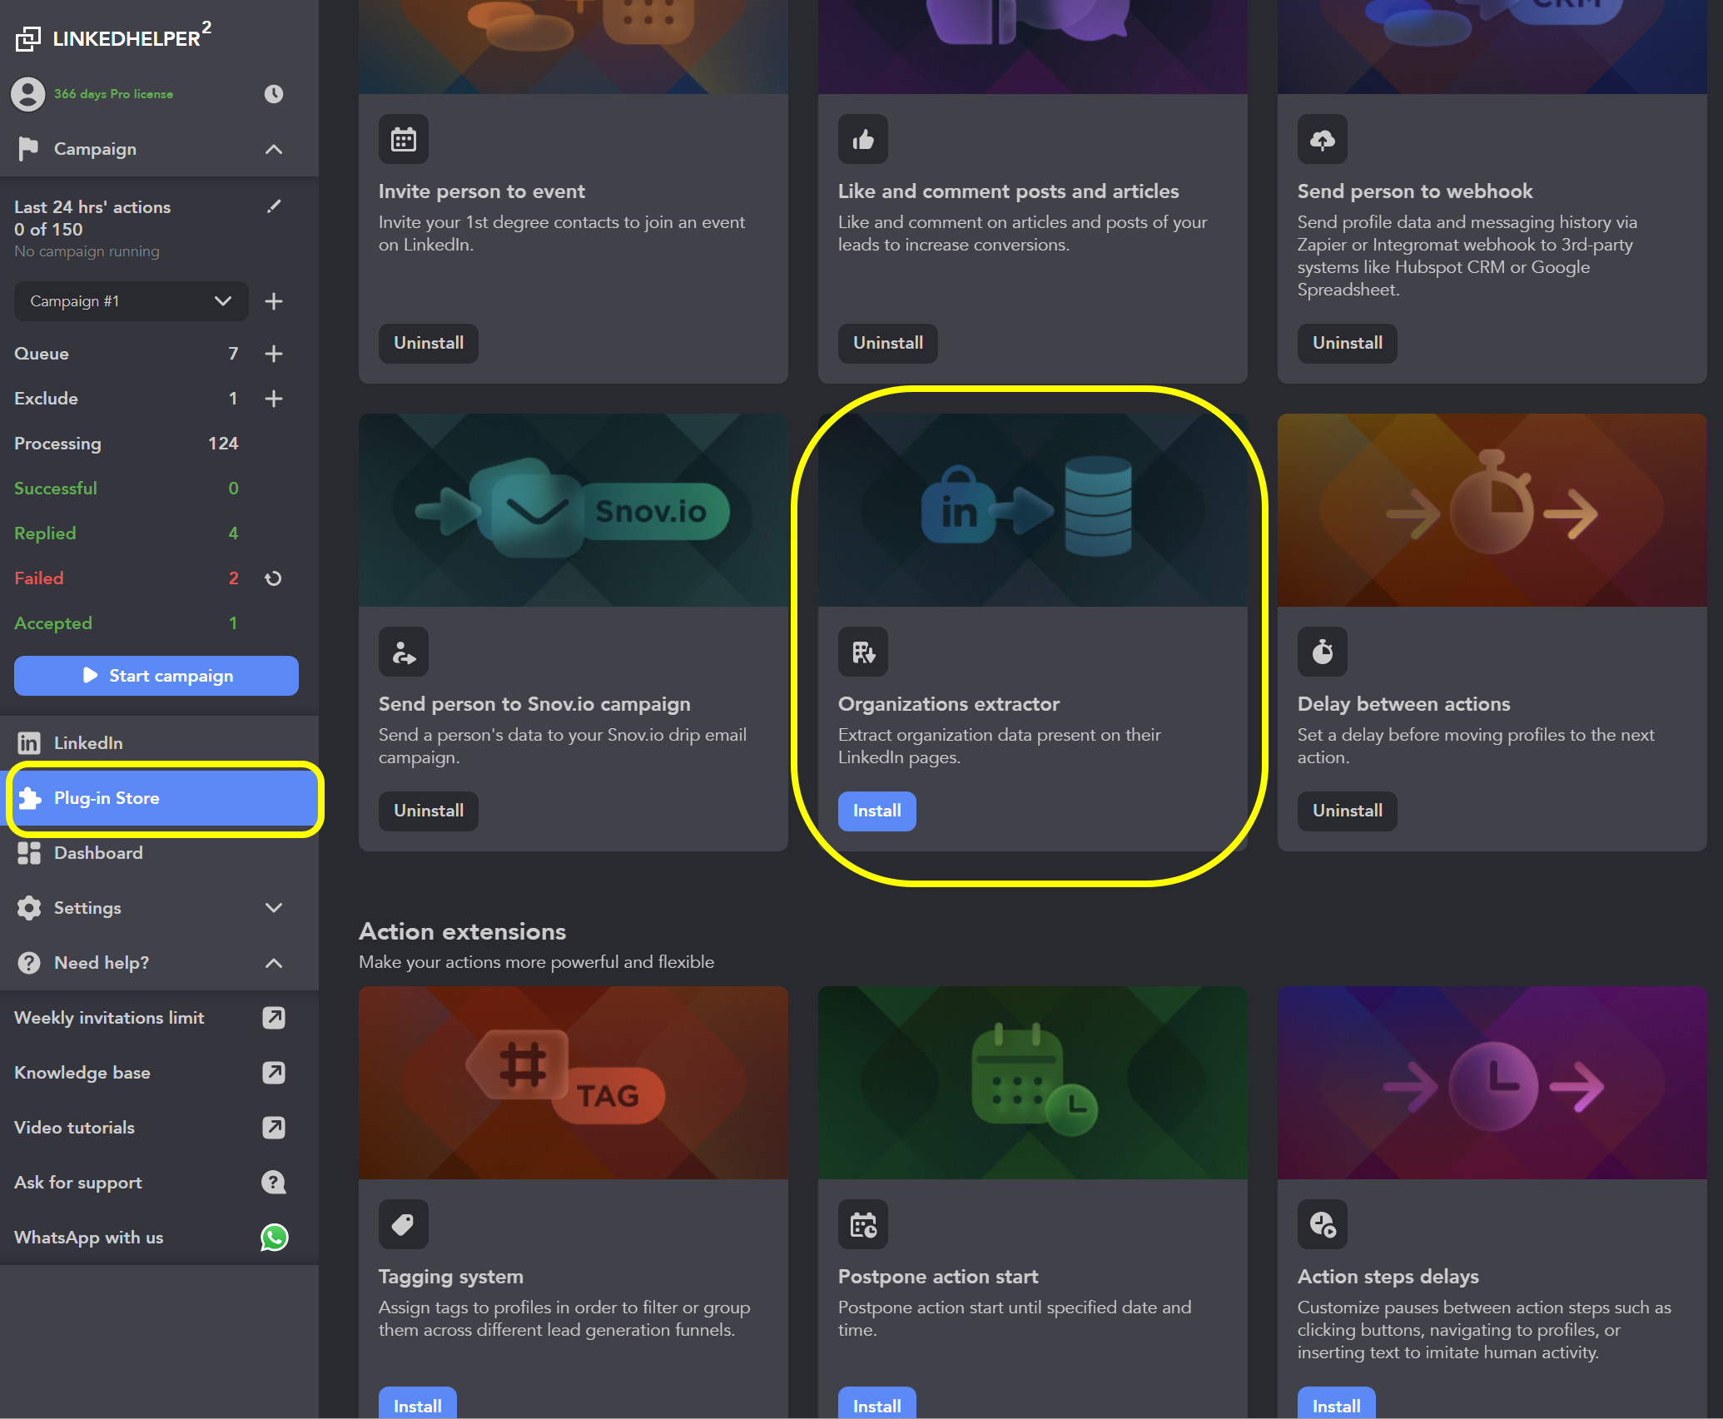Open the Failed list row
The width and height of the screenshot is (1723, 1419).
point(127,578)
